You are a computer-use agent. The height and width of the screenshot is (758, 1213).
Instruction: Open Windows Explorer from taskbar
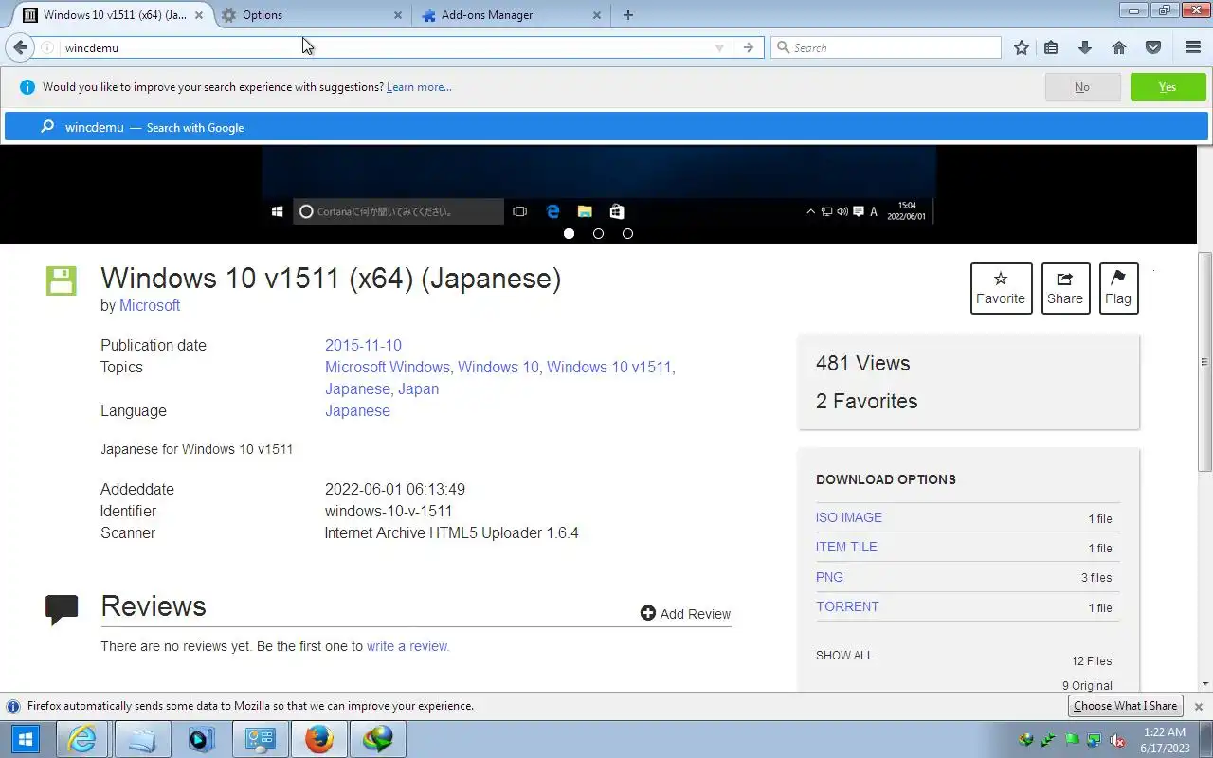click(x=142, y=739)
